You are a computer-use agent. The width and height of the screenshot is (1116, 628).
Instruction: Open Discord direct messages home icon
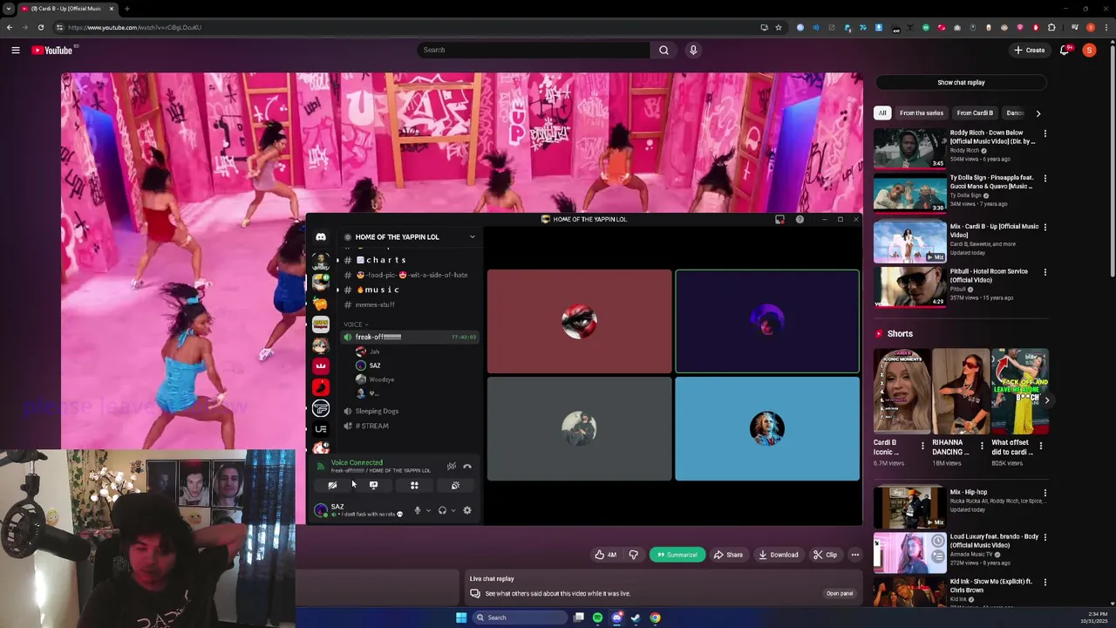pos(321,237)
